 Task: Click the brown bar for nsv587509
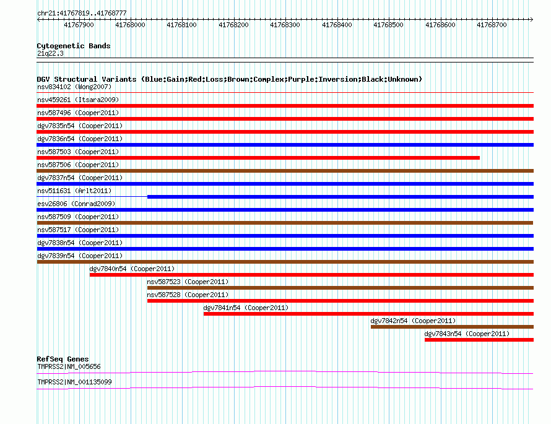tap(285, 223)
